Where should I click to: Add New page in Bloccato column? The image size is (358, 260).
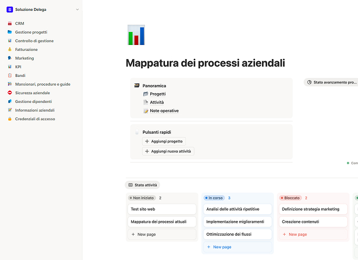coord(314,234)
